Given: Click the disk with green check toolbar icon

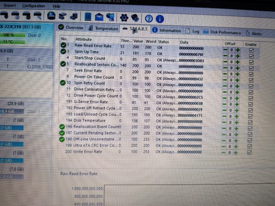Looking at the screenshot, I should click(x=27, y=16).
